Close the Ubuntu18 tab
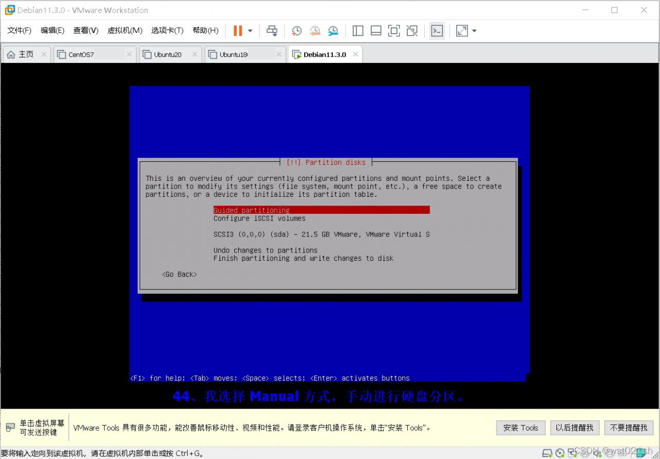 click(279, 54)
